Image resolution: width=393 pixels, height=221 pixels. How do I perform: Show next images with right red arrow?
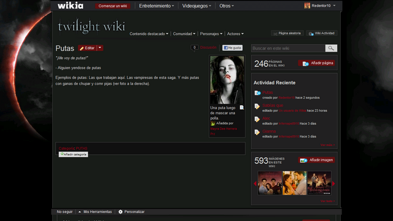pyautogui.click(x=333, y=184)
